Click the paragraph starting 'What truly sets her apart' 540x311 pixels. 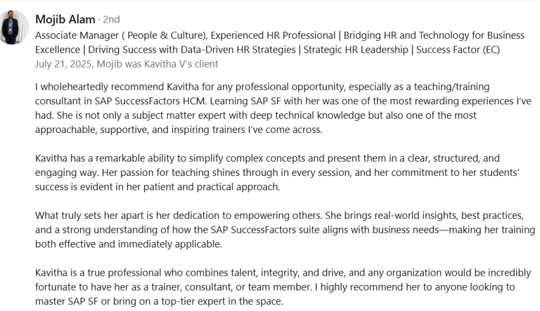coord(285,229)
